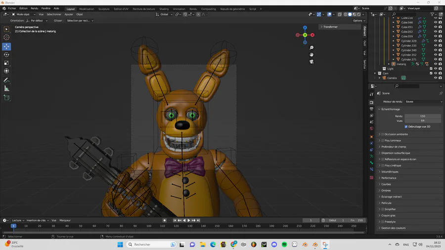Expand the Volumétriques panel

(390, 172)
